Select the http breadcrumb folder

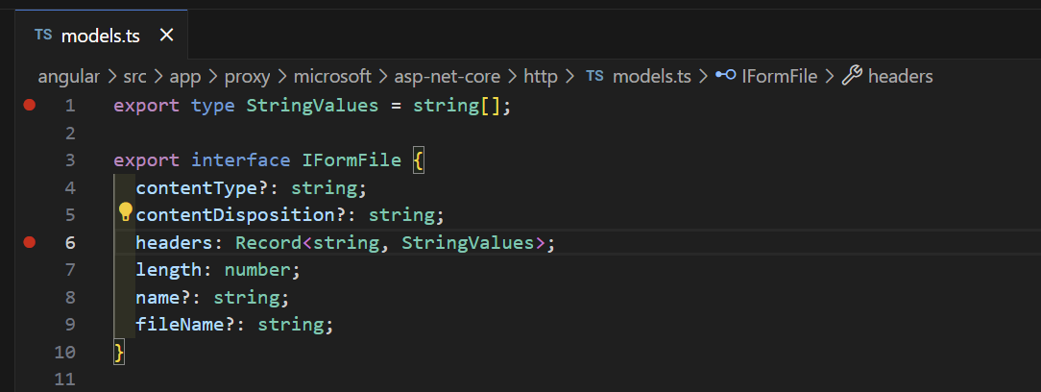pos(541,76)
